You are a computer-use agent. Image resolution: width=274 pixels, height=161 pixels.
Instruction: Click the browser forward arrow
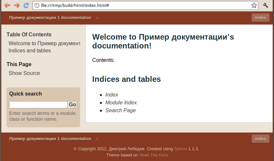[x=17, y=5]
